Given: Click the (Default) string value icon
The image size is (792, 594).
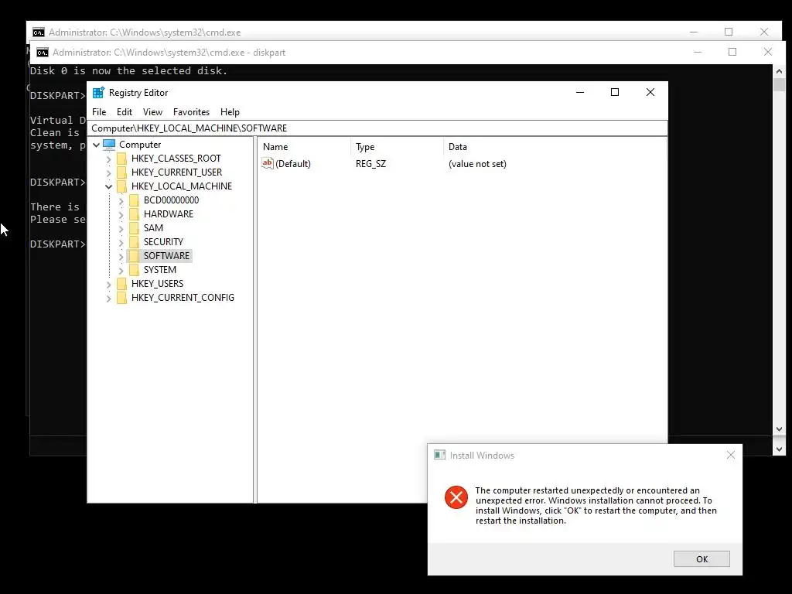Looking at the screenshot, I should [x=267, y=163].
